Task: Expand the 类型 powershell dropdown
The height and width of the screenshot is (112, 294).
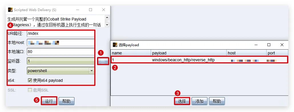Action: click(92, 71)
